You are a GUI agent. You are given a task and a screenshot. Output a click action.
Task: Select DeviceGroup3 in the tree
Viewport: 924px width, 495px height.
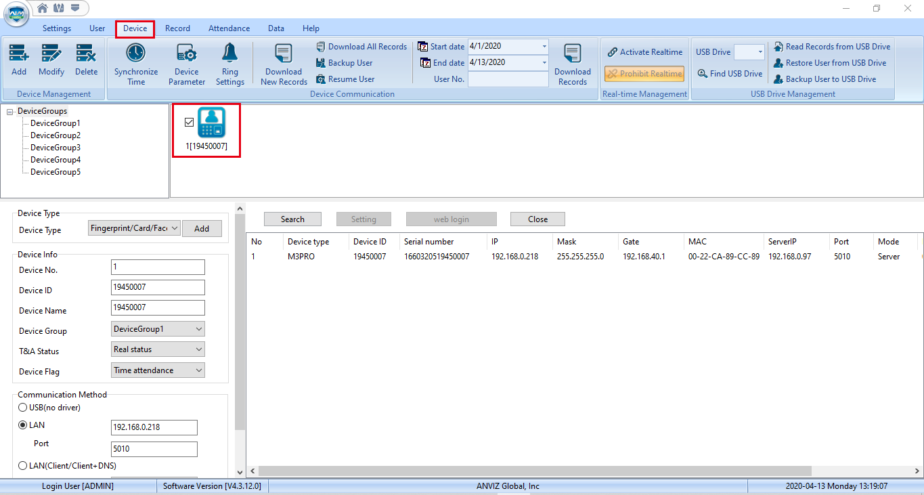[x=56, y=148]
